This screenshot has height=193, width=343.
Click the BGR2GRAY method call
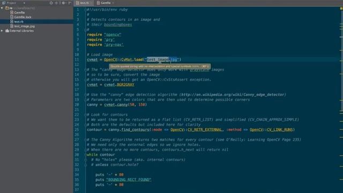coord(125,85)
